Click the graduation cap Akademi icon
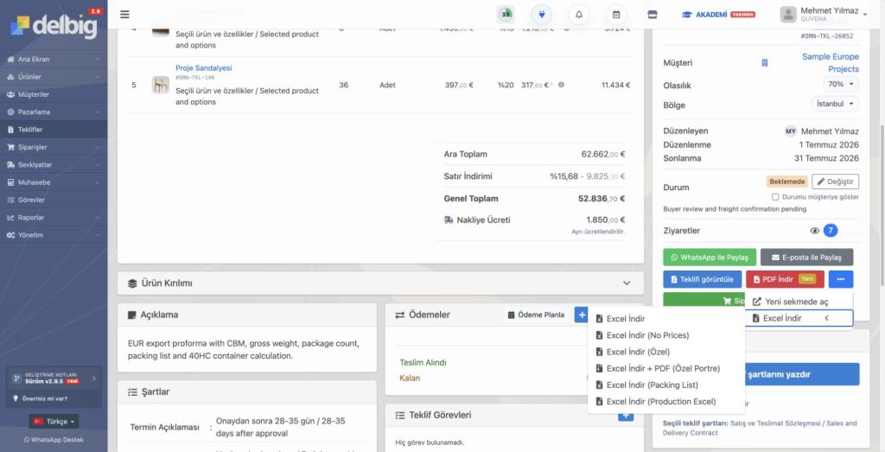Image resolution: width=885 pixels, height=452 pixels. [687, 15]
